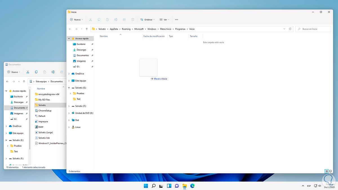
Task: Sort by Tamaño column in Inicio window
Action: pos(194,36)
